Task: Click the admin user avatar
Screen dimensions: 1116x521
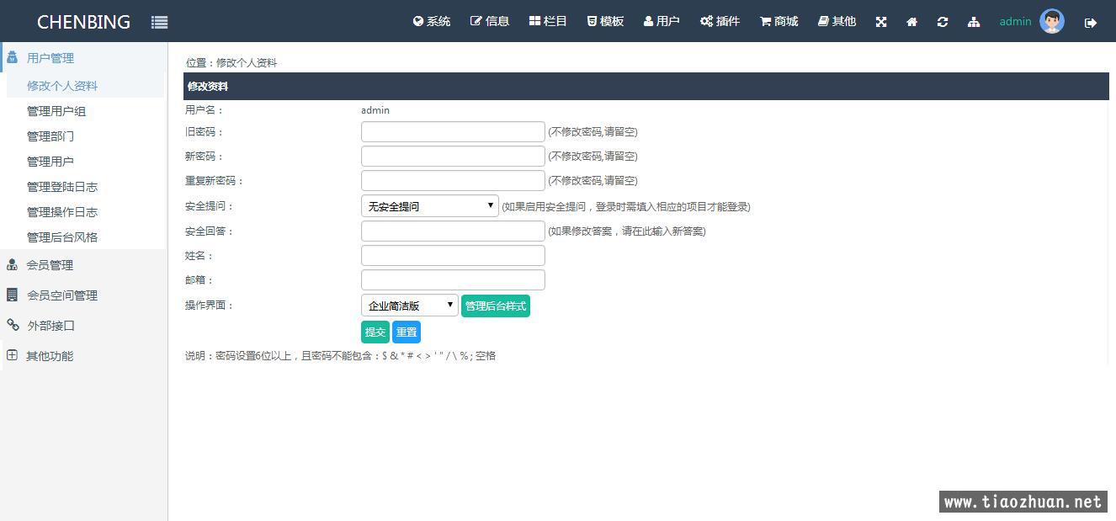Action: pyautogui.click(x=1052, y=21)
